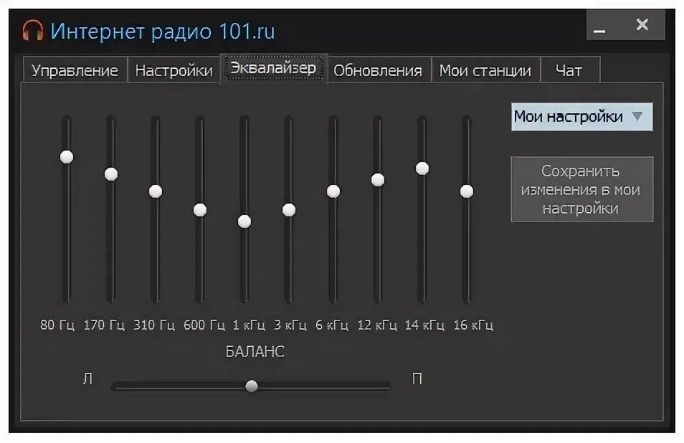This screenshot has height=443, width=684.
Task: Click the 14 кГц slider knob
Action: tap(422, 168)
